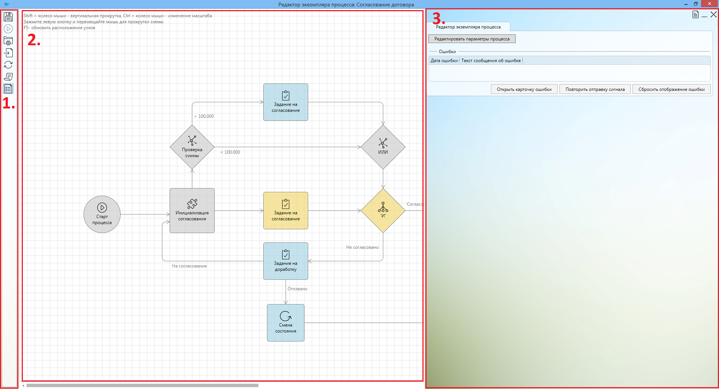The height and width of the screenshot is (389, 719).
Task: Open the folder with gear settings icon
Action: tap(8, 41)
